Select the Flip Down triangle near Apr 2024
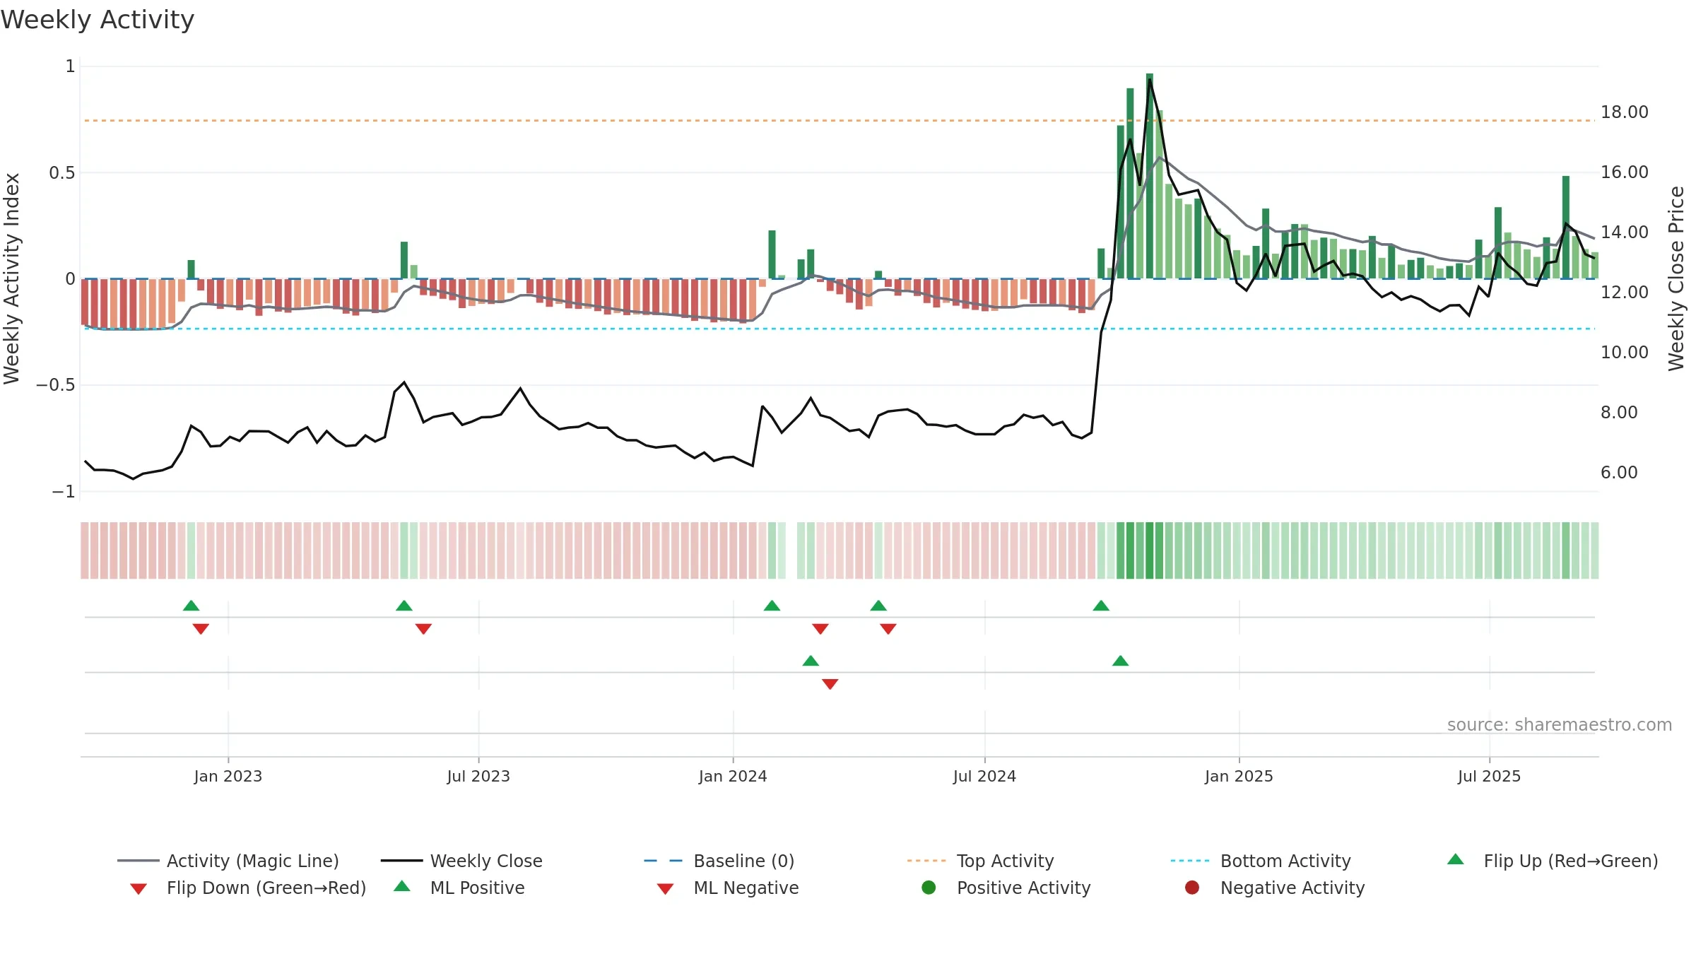Screen dimensions: 1696x954 888,629
